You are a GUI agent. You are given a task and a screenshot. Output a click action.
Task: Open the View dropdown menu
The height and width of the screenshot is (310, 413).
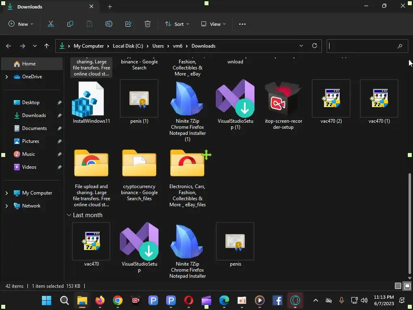click(x=213, y=24)
